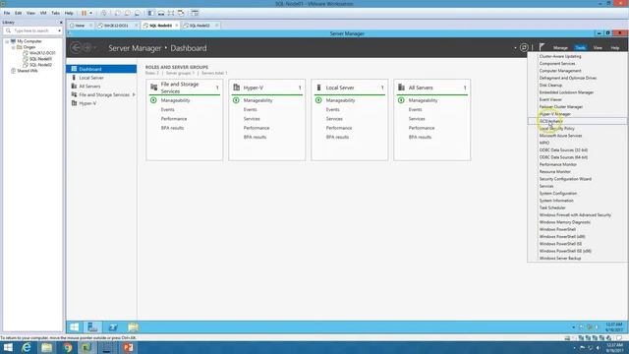Click Server Manager icon in VM taskbar
The height and width of the screenshot is (354, 629).
pyautogui.click(x=92, y=327)
